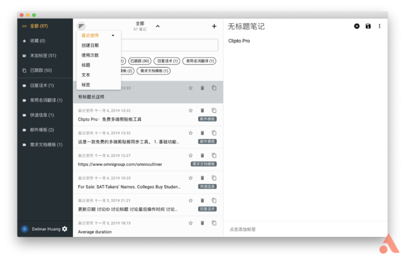Star the 这是一款免费的多端剪贴板 note

pos(191,133)
